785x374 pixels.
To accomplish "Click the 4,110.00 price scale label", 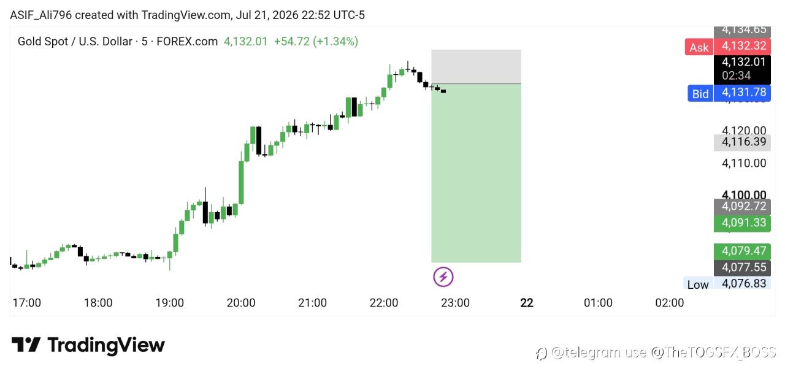I will coord(744,163).
